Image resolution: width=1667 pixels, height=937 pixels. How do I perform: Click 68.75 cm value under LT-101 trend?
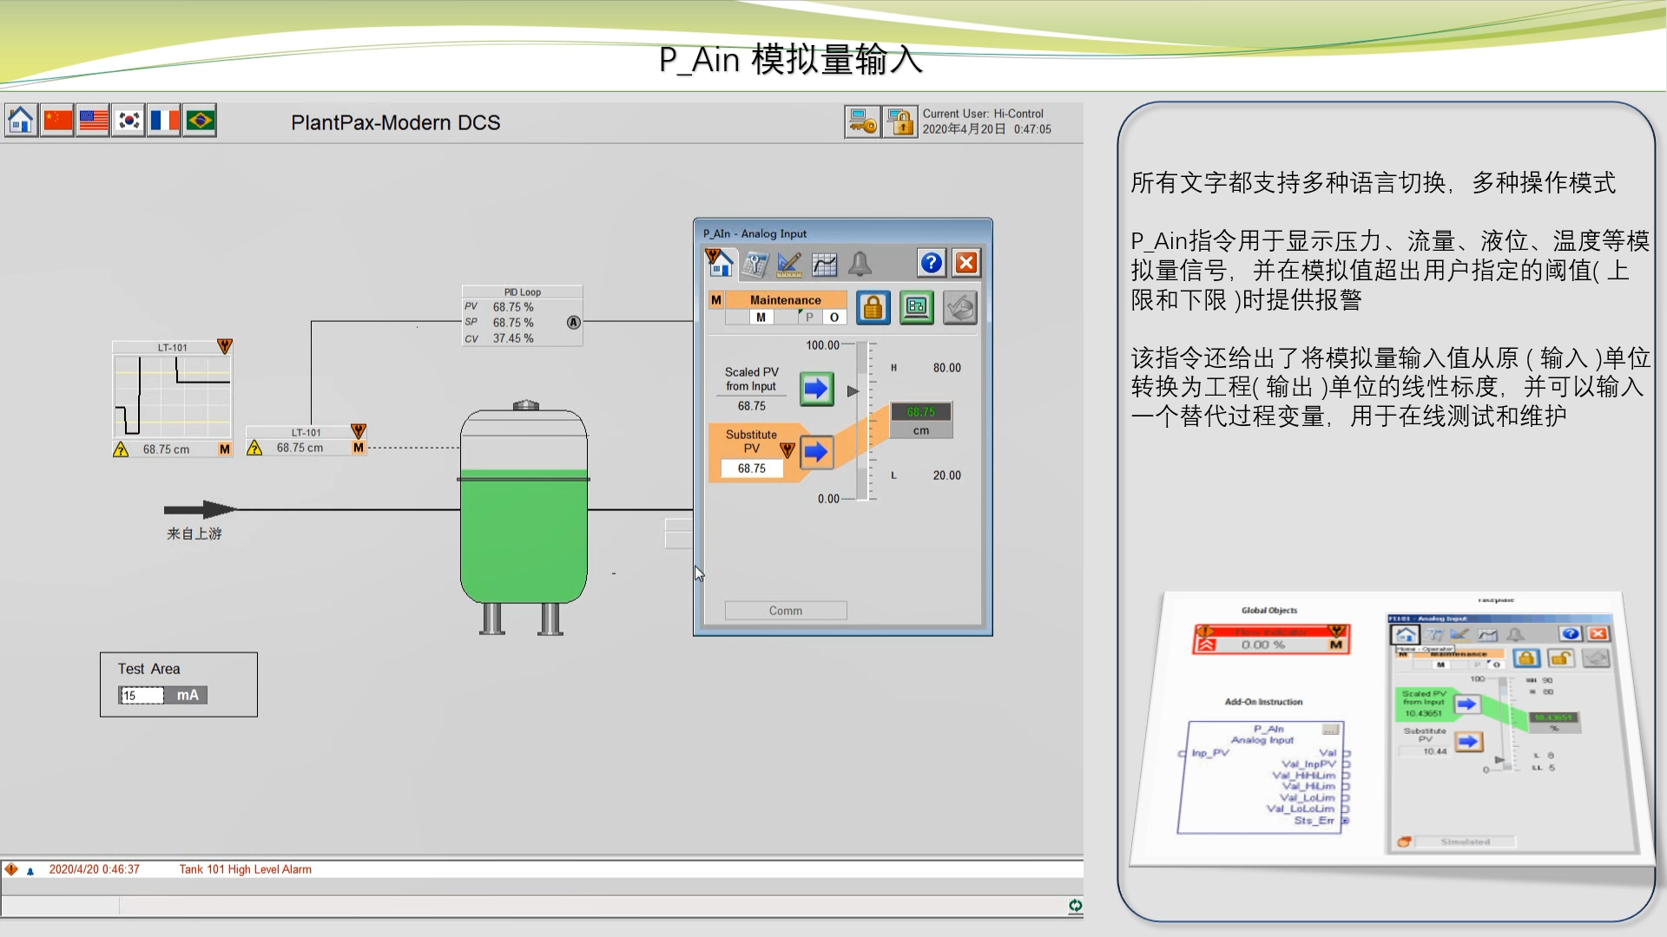pyautogui.click(x=166, y=449)
